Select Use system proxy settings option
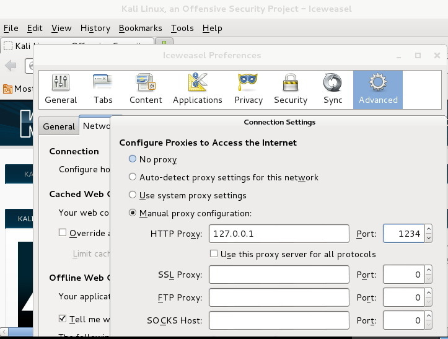 pyautogui.click(x=132, y=195)
